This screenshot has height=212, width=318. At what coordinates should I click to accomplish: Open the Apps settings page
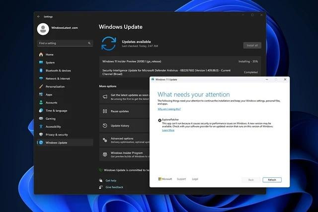(x=65, y=94)
